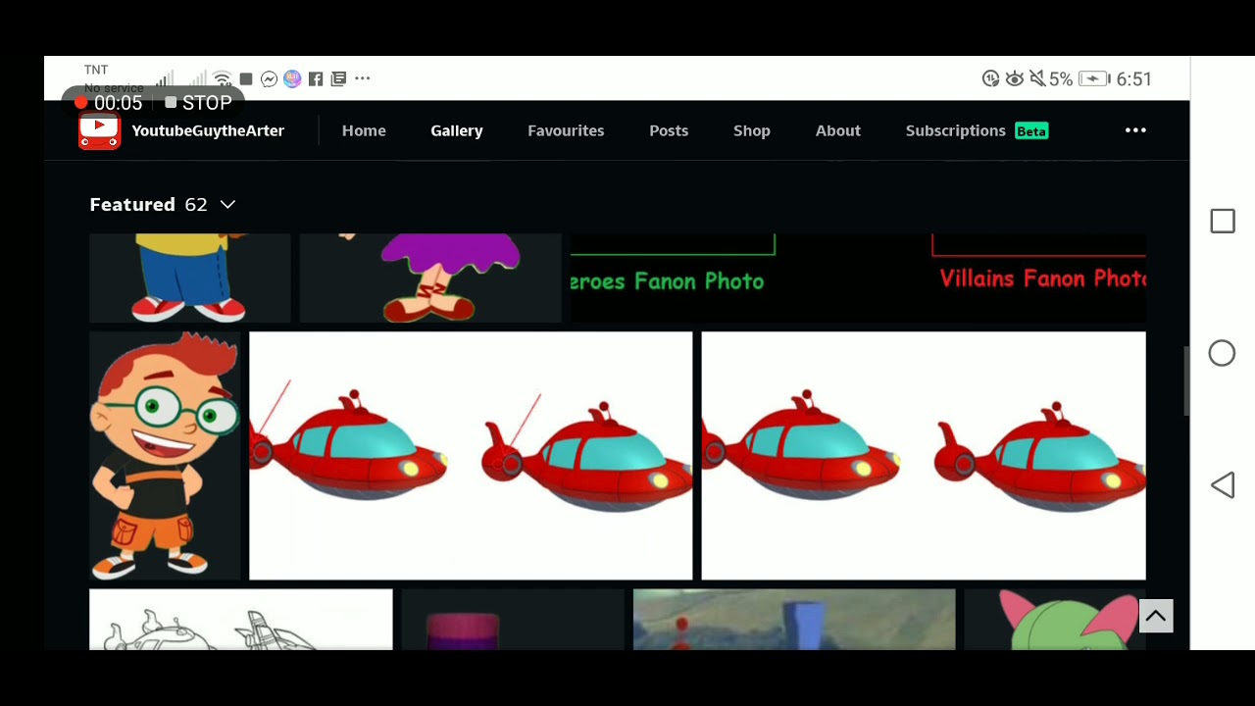This screenshot has height=706, width=1255.
Task: Open the Favourites tab
Action: click(x=566, y=130)
